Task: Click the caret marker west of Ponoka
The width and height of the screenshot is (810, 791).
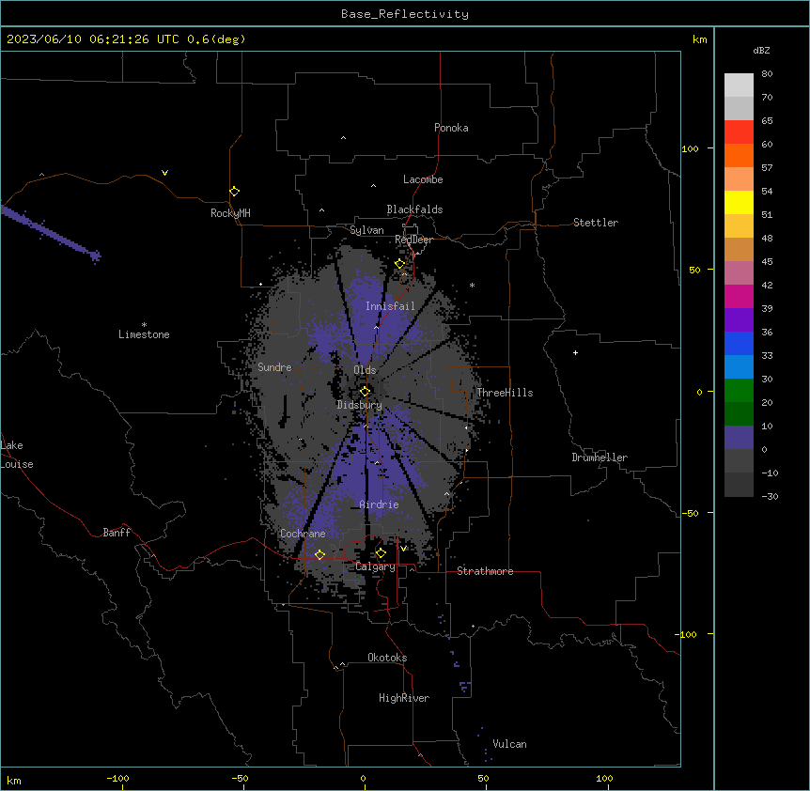Action: [343, 138]
